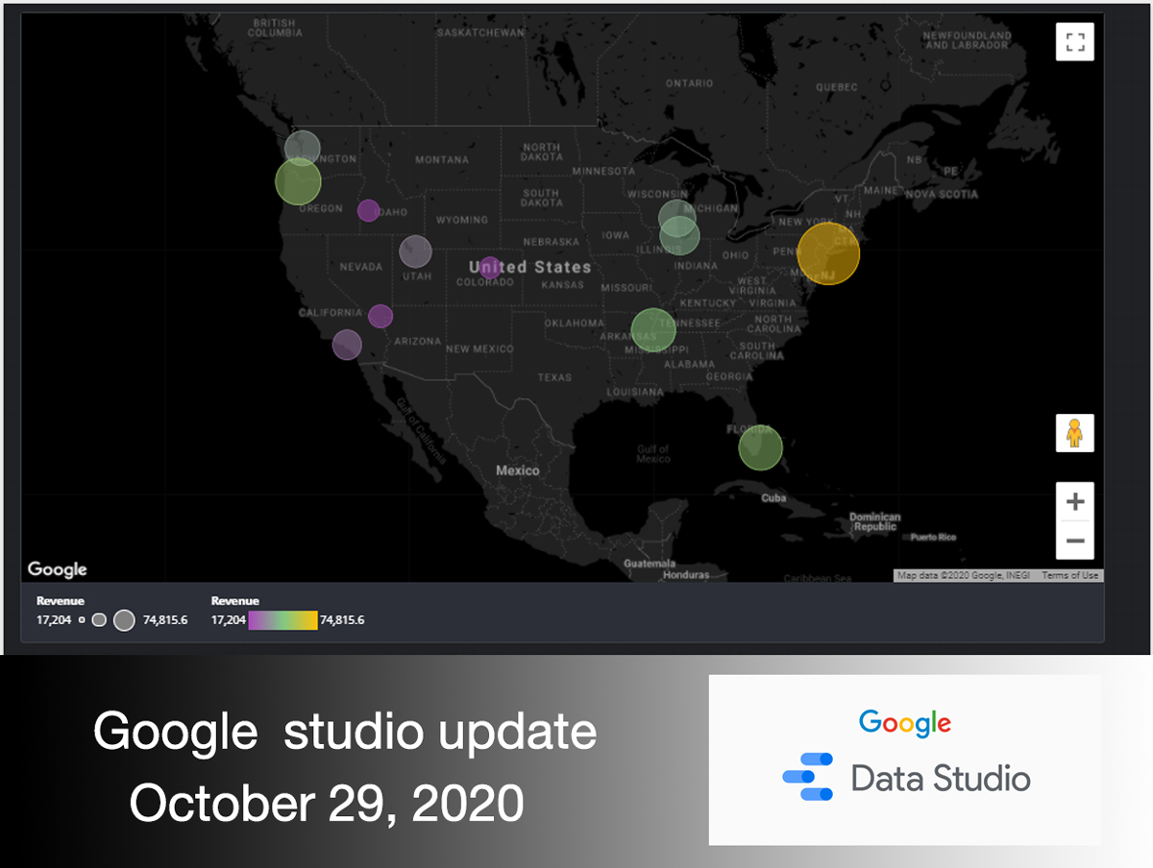Click the Street View pegman icon
The image size is (1153, 868).
[x=1074, y=434]
